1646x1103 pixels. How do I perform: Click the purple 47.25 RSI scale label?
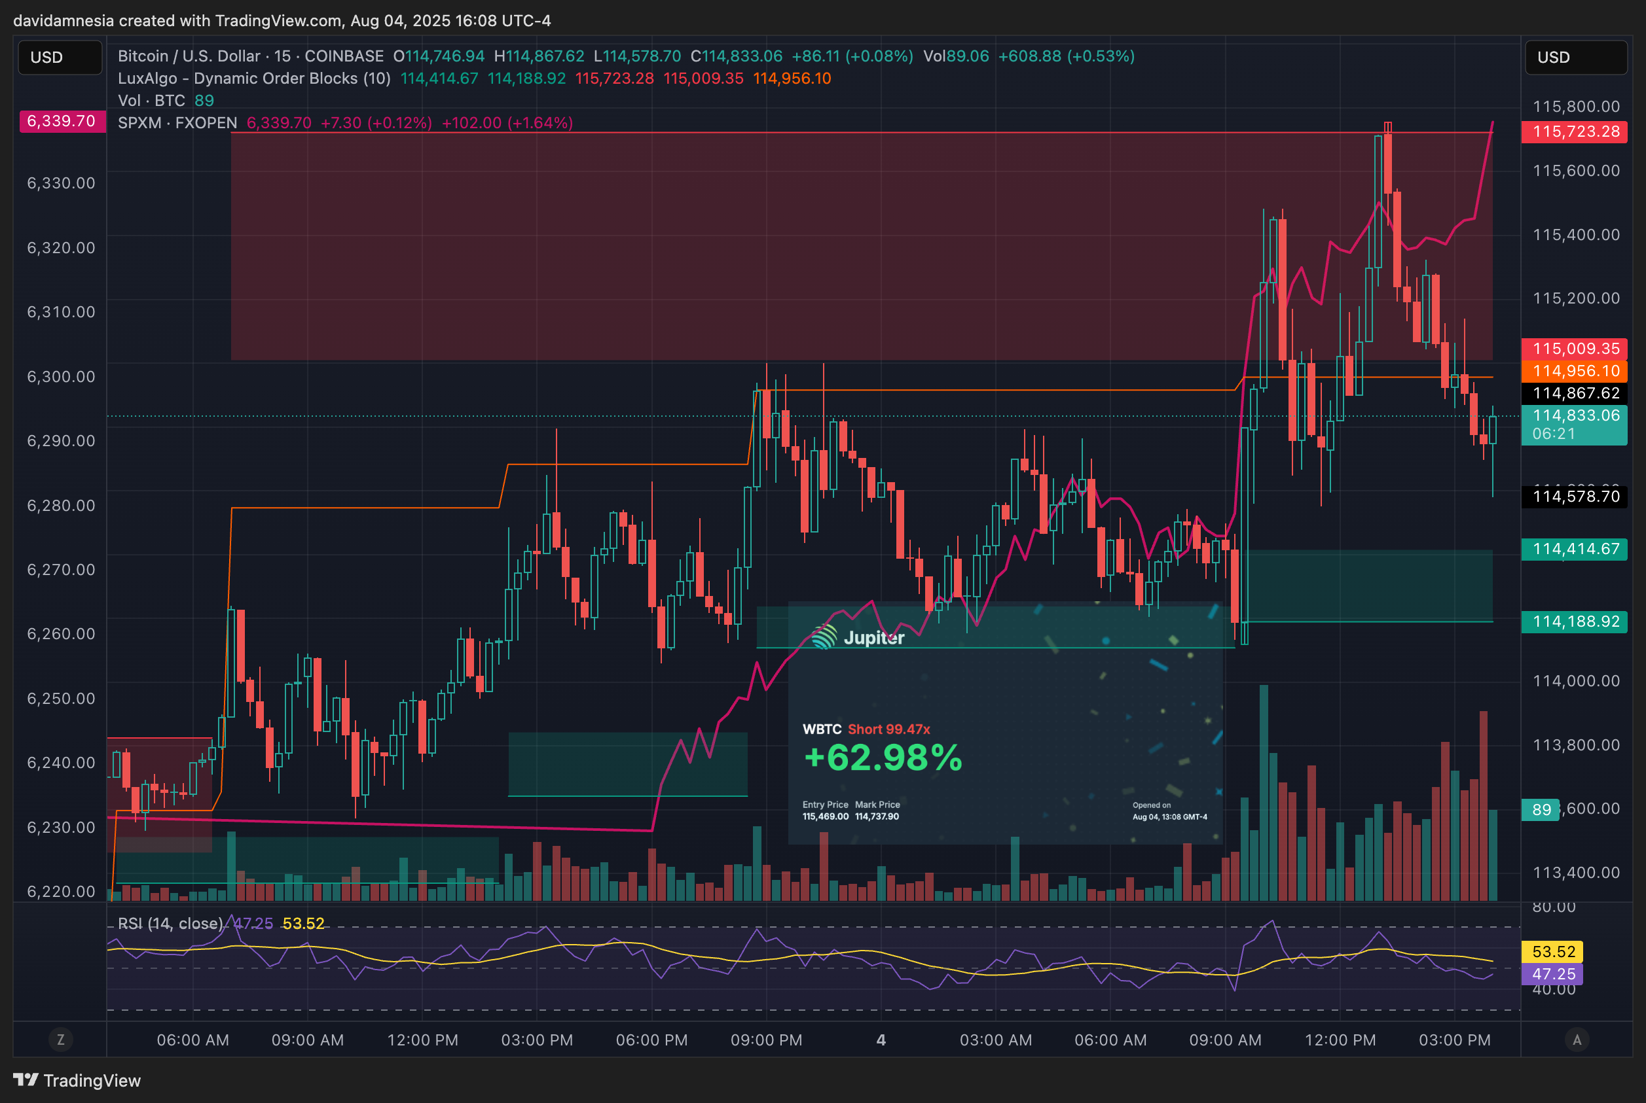click(1552, 974)
